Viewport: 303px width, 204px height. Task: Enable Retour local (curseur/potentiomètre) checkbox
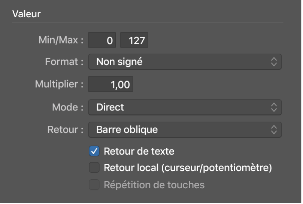coord(94,168)
